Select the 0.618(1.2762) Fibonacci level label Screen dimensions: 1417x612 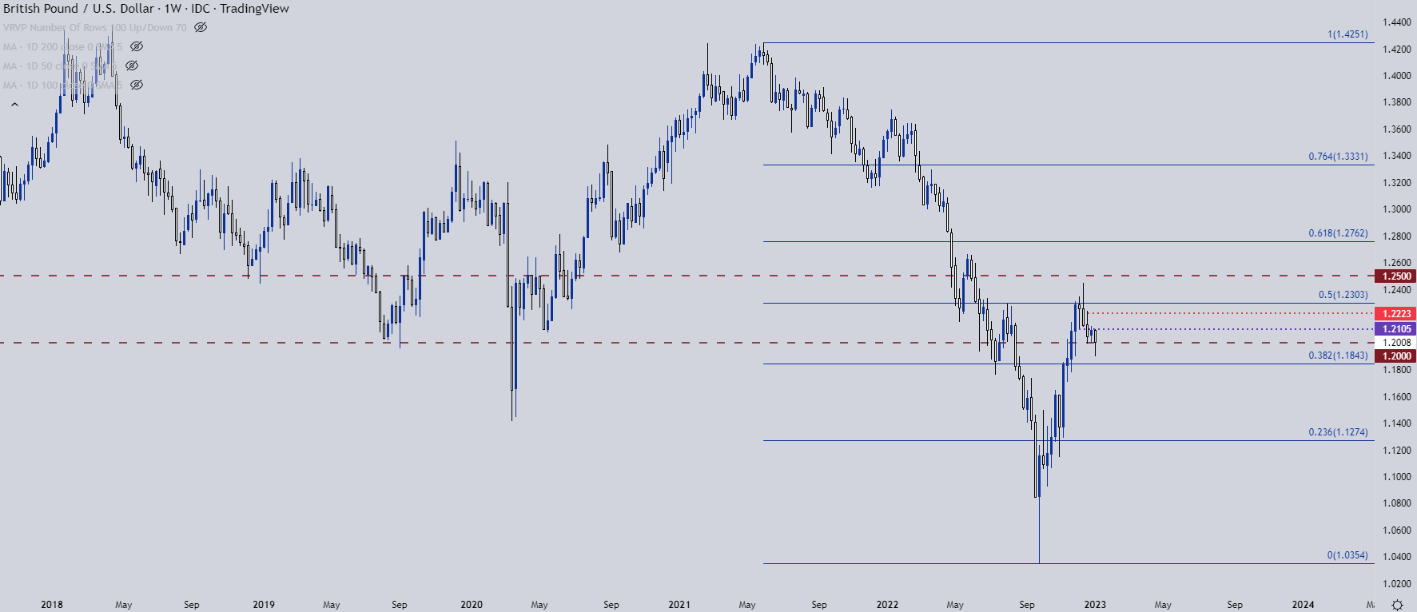coord(1338,233)
